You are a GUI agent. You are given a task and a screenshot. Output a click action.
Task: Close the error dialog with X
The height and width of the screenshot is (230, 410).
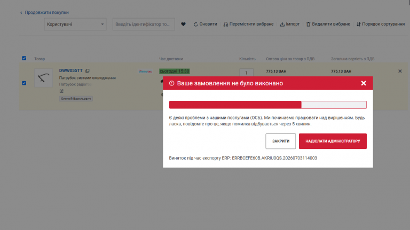(x=364, y=83)
